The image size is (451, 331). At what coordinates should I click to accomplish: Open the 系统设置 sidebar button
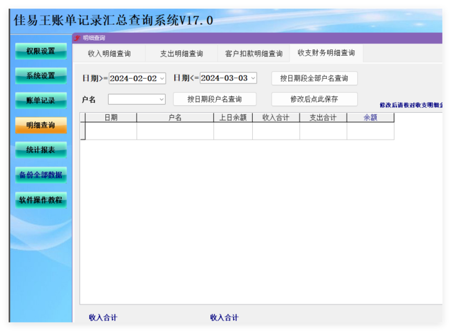41,76
